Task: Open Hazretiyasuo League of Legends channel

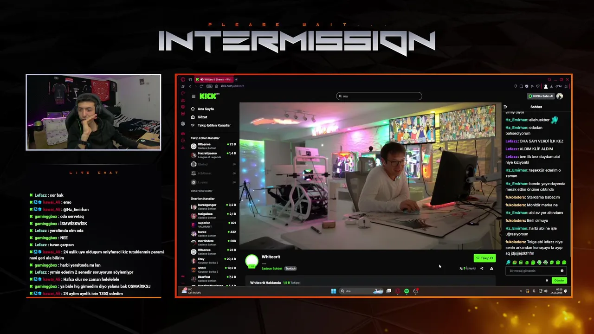Action: click(213, 155)
